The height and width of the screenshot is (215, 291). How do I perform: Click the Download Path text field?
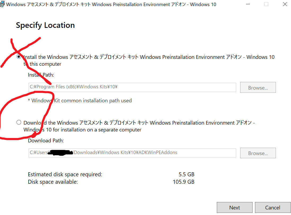[x=133, y=153]
